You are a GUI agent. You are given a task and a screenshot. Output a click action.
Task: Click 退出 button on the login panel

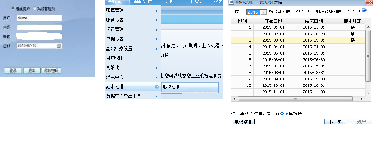tap(32, 70)
